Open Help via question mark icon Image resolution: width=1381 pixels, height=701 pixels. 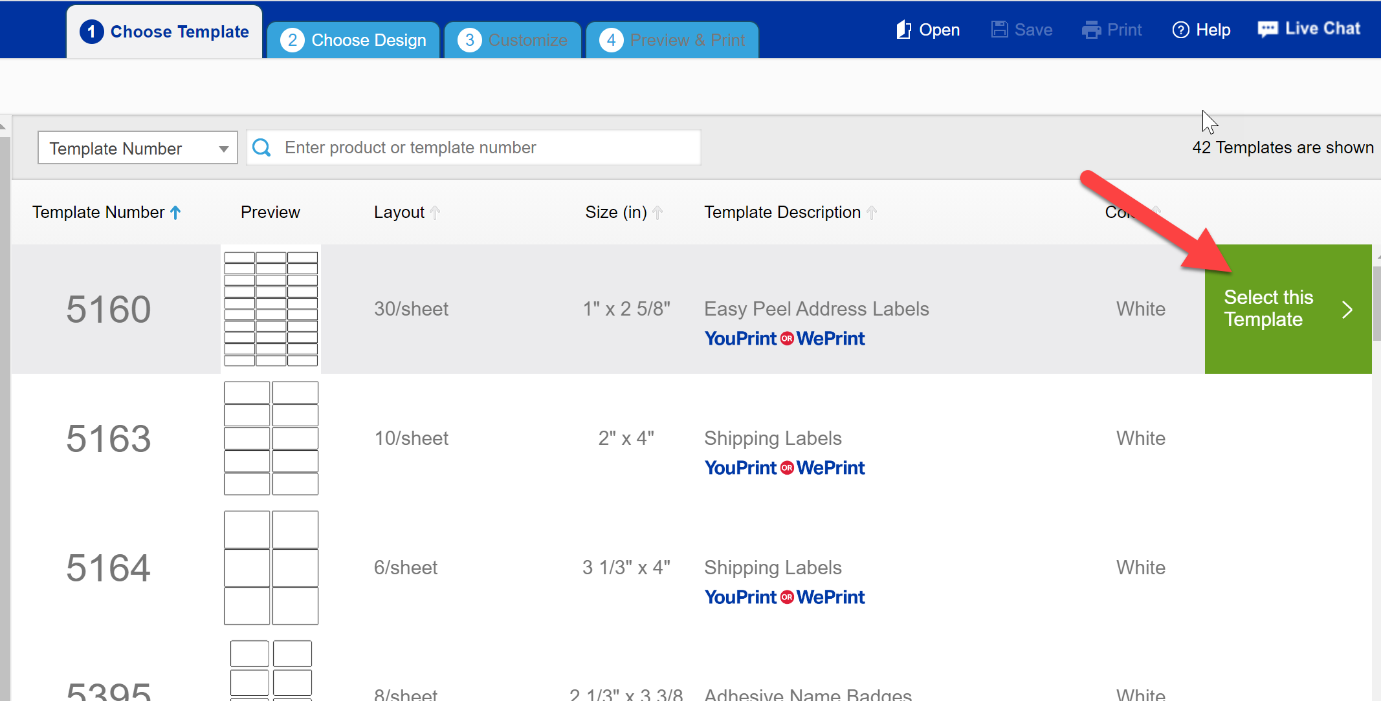click(1180, 30)
